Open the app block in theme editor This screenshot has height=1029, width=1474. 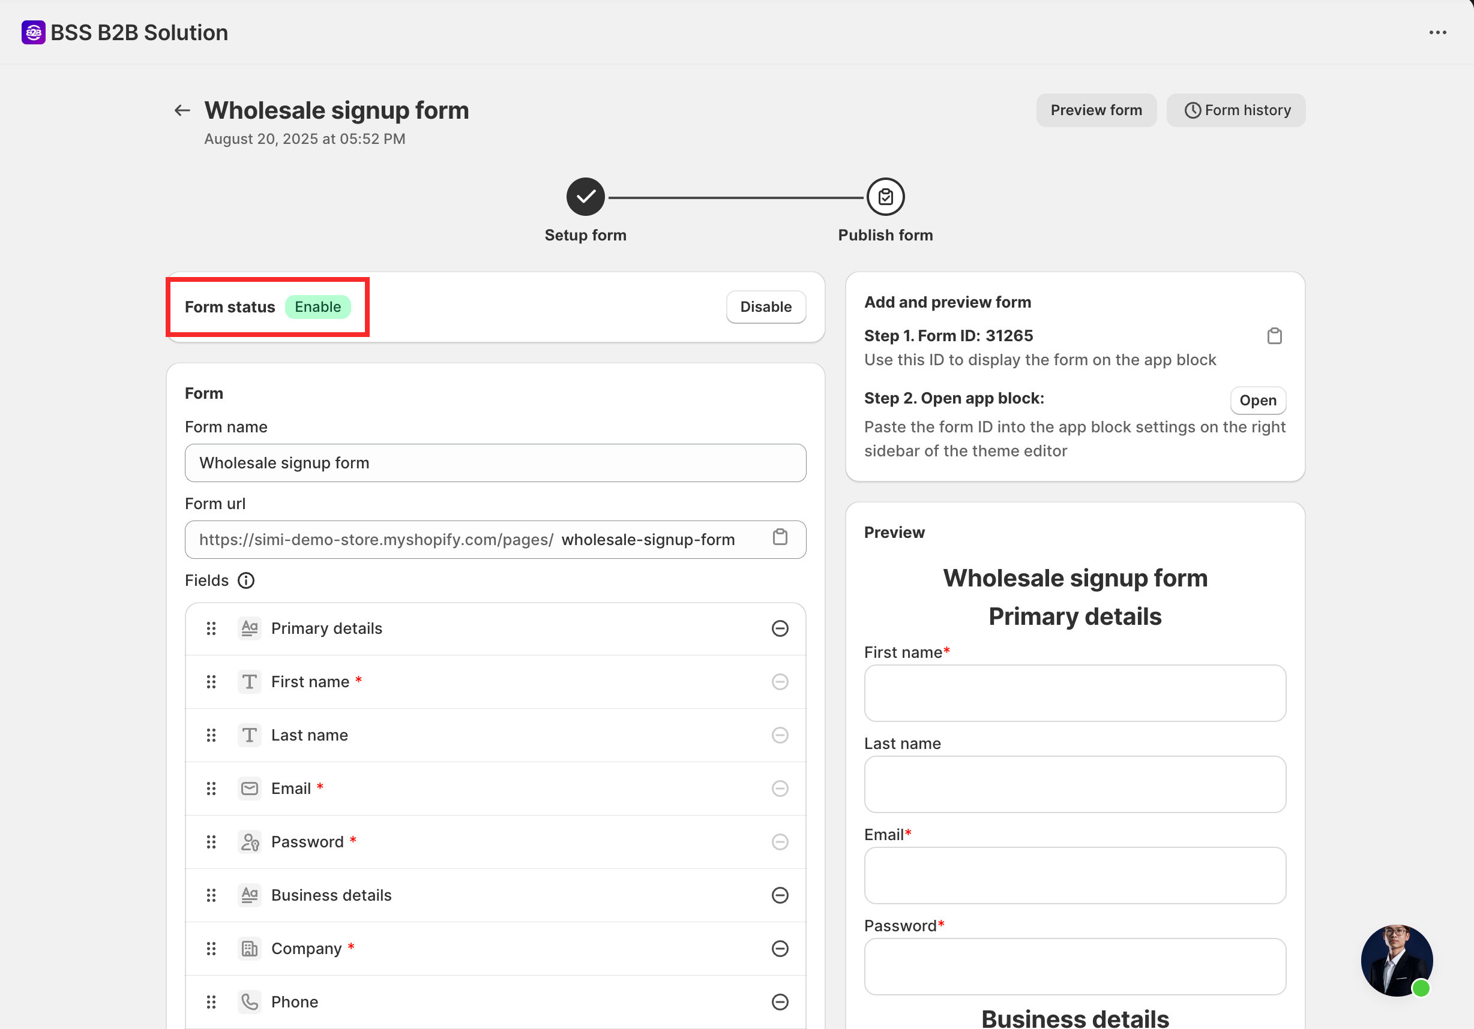pos(1257,401)
